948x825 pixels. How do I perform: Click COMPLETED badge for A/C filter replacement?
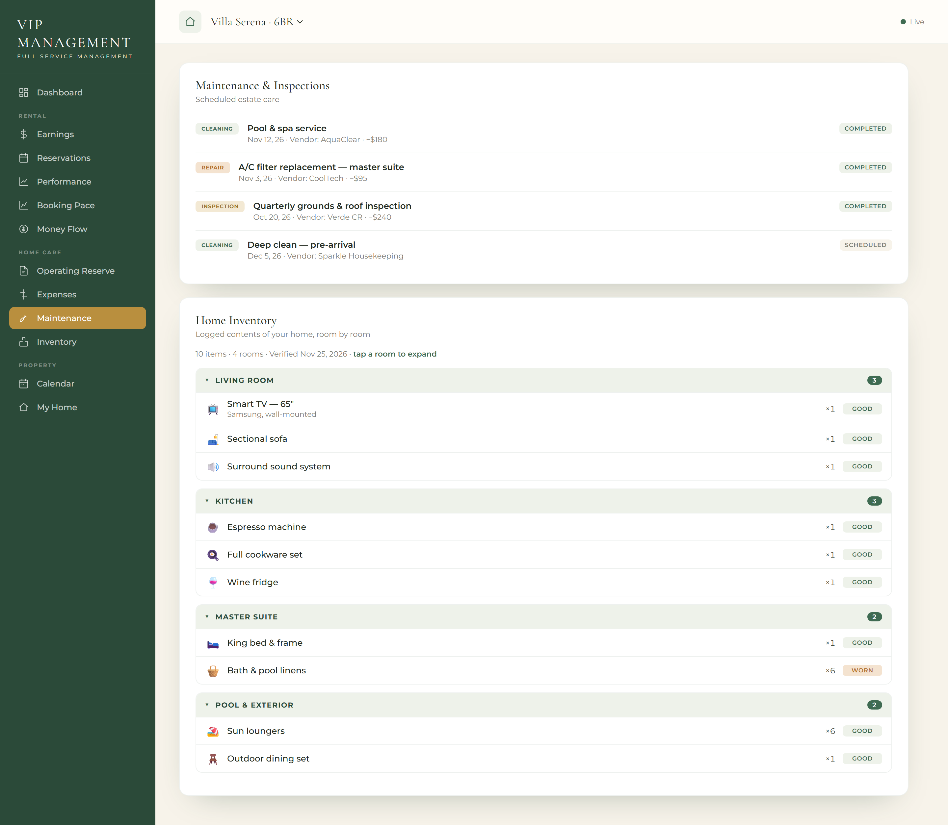(866, 167)
